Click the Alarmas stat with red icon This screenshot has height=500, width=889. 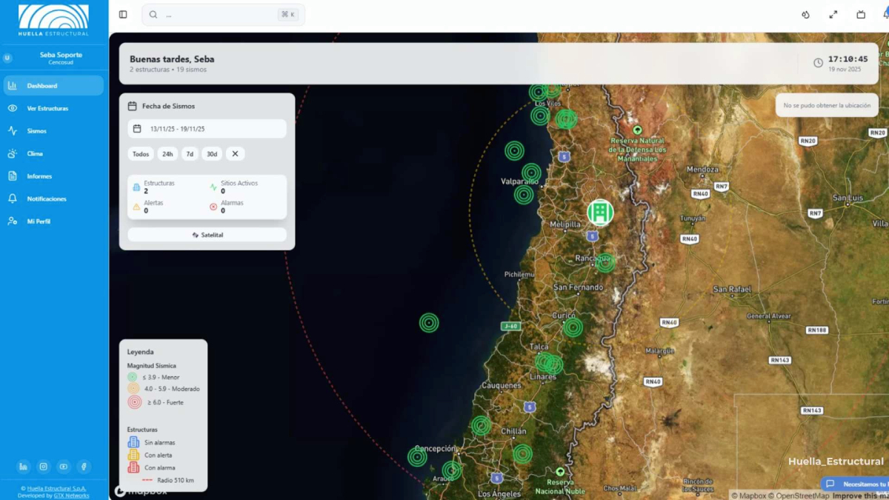coord(227,207)
